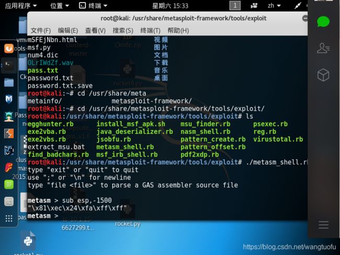Click jsobfu.rb in terminal listing
340x255 pixels.
[x=114, y=140]
